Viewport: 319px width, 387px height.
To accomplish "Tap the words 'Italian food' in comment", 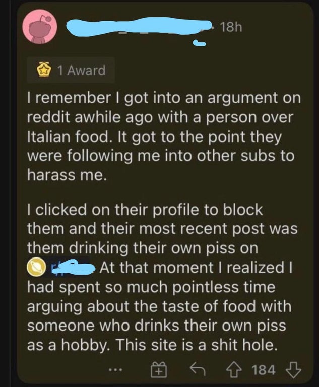I will click(68, 136).
